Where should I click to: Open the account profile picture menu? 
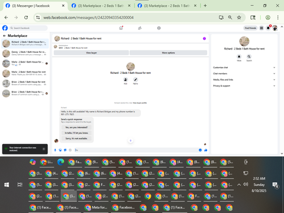click(x=275, y=28)
